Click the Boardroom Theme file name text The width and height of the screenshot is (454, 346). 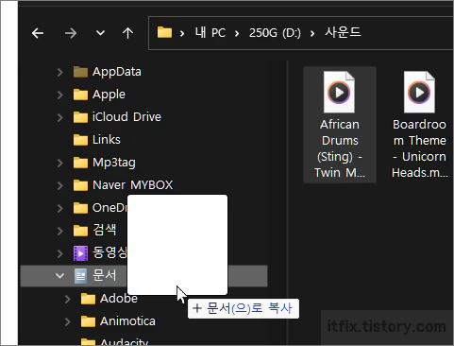(419, 148)
